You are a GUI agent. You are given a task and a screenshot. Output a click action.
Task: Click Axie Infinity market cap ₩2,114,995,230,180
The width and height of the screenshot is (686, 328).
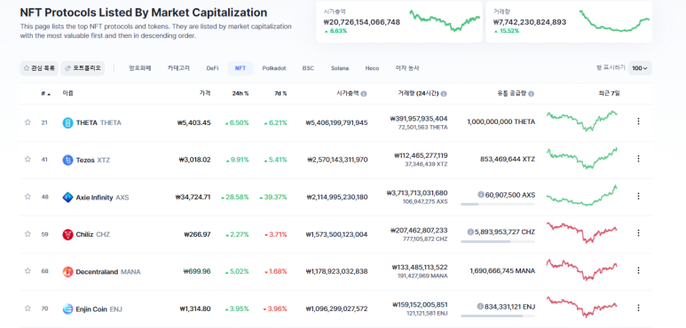click(337, 198)
